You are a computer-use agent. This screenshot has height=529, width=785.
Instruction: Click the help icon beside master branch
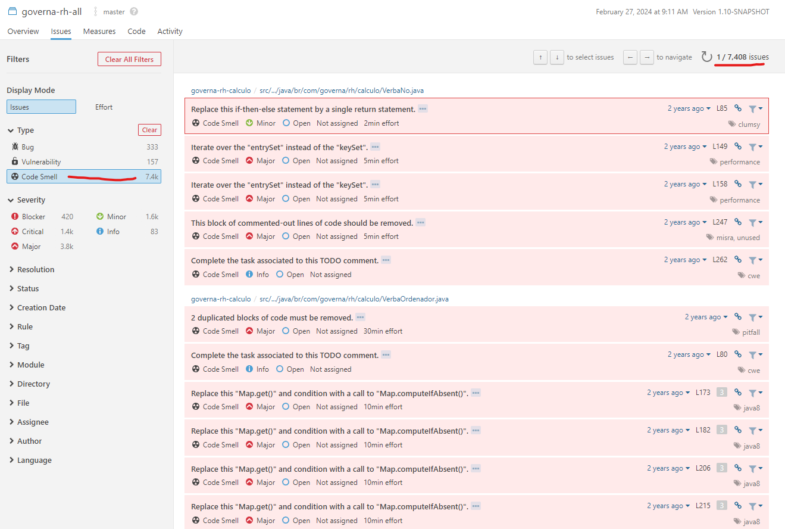point(134,12)
